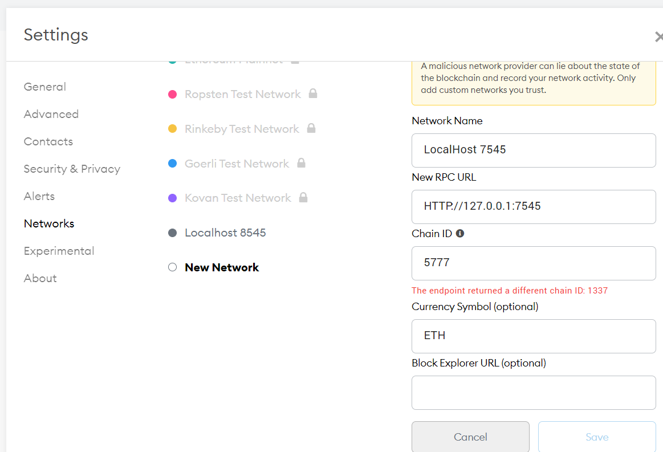Focus the Chain ID input field

(534, 263)
